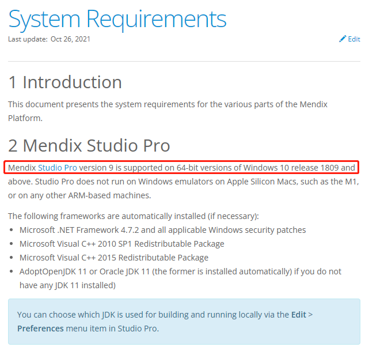Screen dimensions: 369x351
Task: Click the 'have any JDK 11 installed' line
Action: coord(67,285)
